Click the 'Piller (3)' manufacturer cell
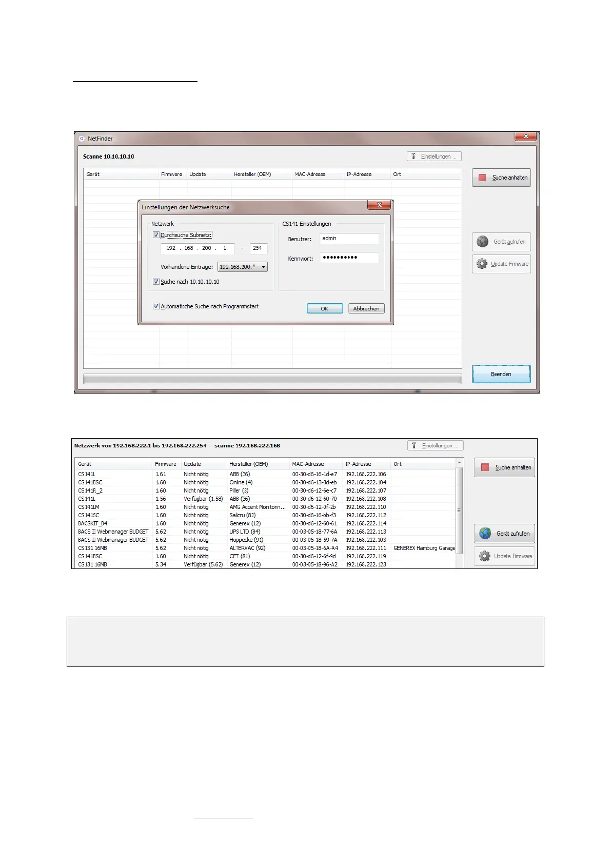This screenshot has height=864, width=611. point(239,490)
